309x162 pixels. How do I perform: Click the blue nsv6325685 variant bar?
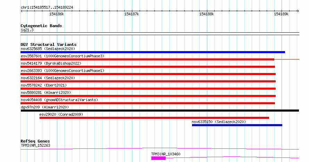pos(153,52)
